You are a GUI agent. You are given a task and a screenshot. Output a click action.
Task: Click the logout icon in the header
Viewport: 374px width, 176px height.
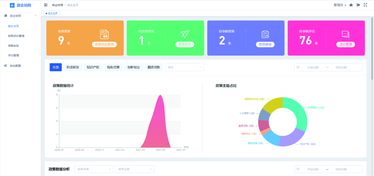point(358,5)
